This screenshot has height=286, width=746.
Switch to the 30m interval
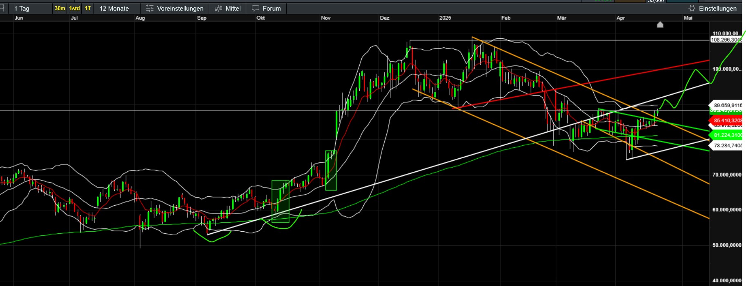(60, 8)
